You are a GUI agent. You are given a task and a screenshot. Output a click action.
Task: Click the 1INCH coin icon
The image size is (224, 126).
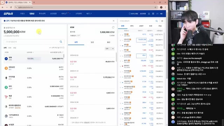coord(6,116)
